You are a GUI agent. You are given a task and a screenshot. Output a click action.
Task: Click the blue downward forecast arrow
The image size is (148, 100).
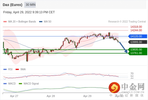[x=123, y=47]
